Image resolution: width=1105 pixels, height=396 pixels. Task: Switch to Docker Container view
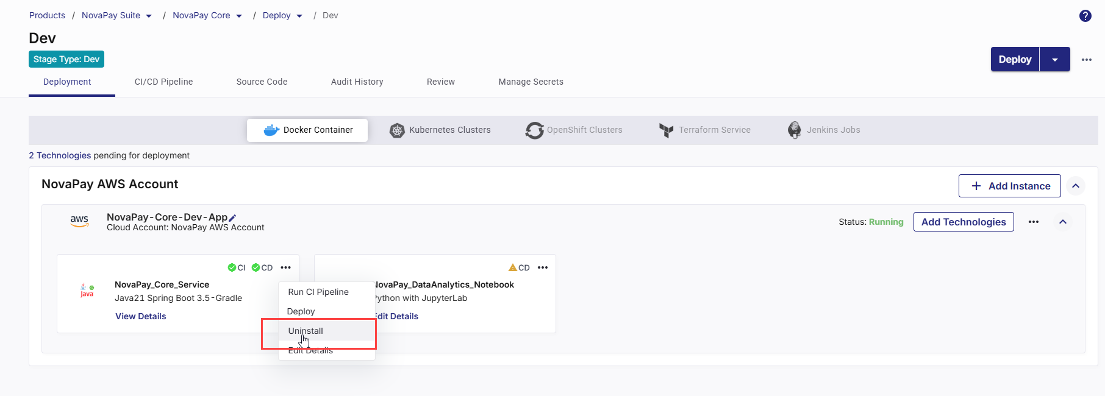click(308, 130)
